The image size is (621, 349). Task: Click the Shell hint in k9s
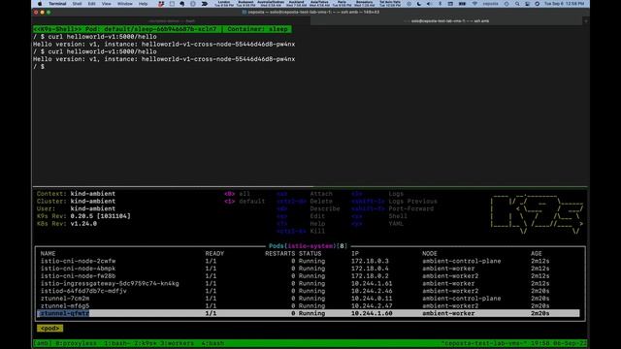click(x=398, y=216)
